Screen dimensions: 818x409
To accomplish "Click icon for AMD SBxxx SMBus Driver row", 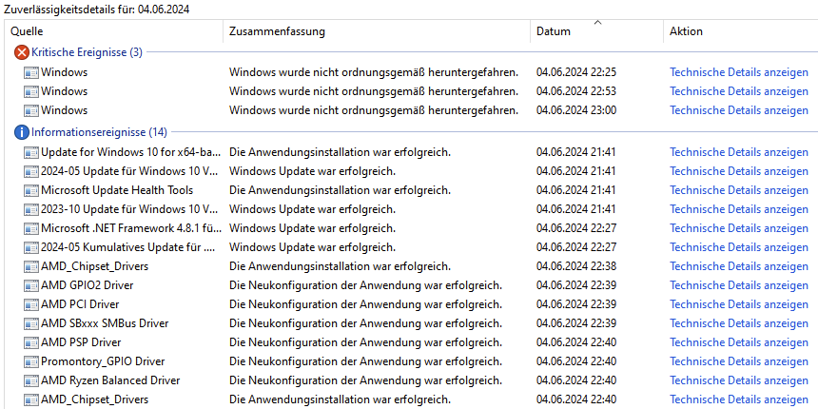I will pyautogui.click(x=31, y=323).
